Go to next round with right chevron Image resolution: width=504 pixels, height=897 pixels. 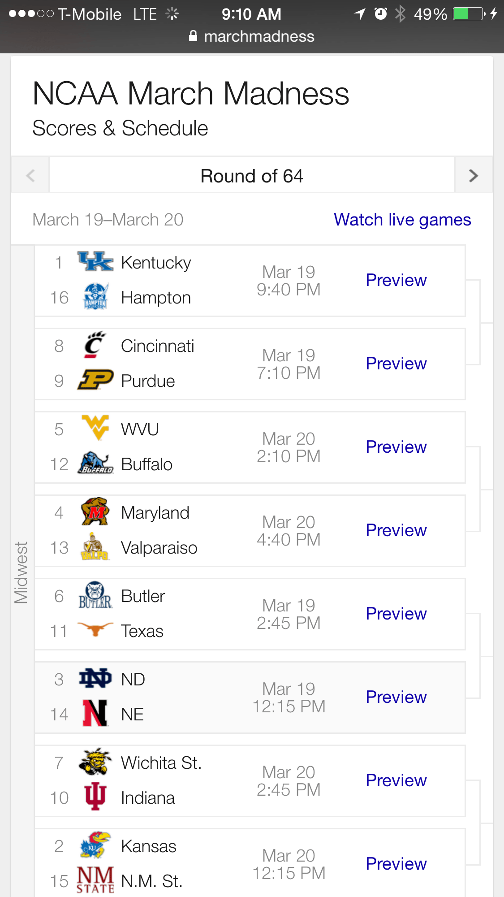pyautogui.click(x=474, y=176)
